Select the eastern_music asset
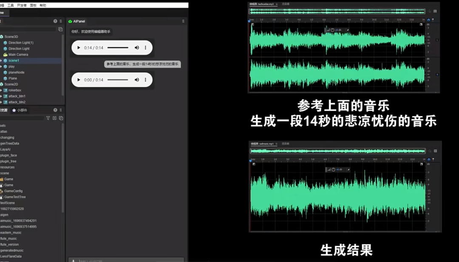The height and width of the screenshot is (262, 459). pos(11,232)
